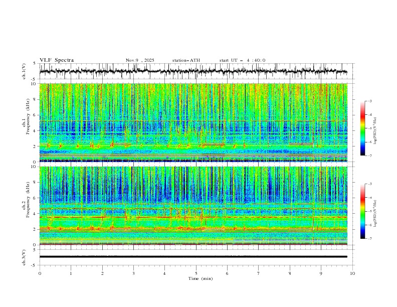The height and width of the screenshot is (307, 397).
Task: Click the '5' tick on the time axis
Action: tap(196, 273)
